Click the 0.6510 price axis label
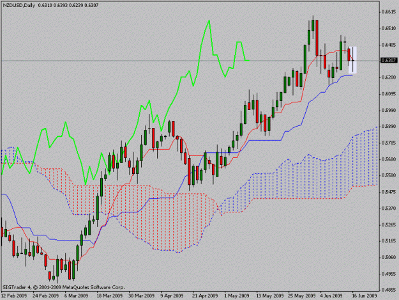This screenshot has width=399, height=300. point(389,28)
